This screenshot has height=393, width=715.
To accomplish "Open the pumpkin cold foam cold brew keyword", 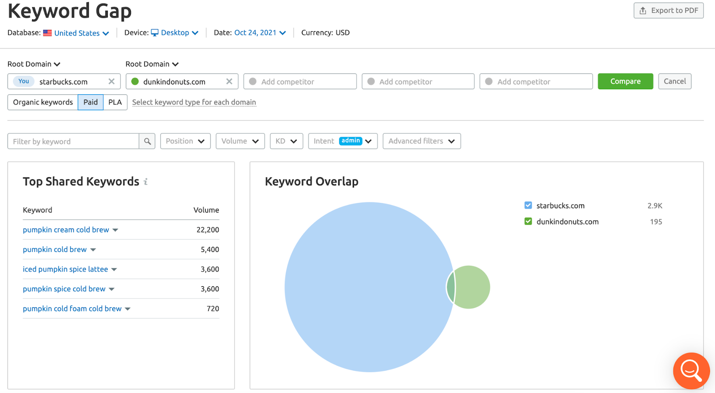I will [x=72, y=308].
